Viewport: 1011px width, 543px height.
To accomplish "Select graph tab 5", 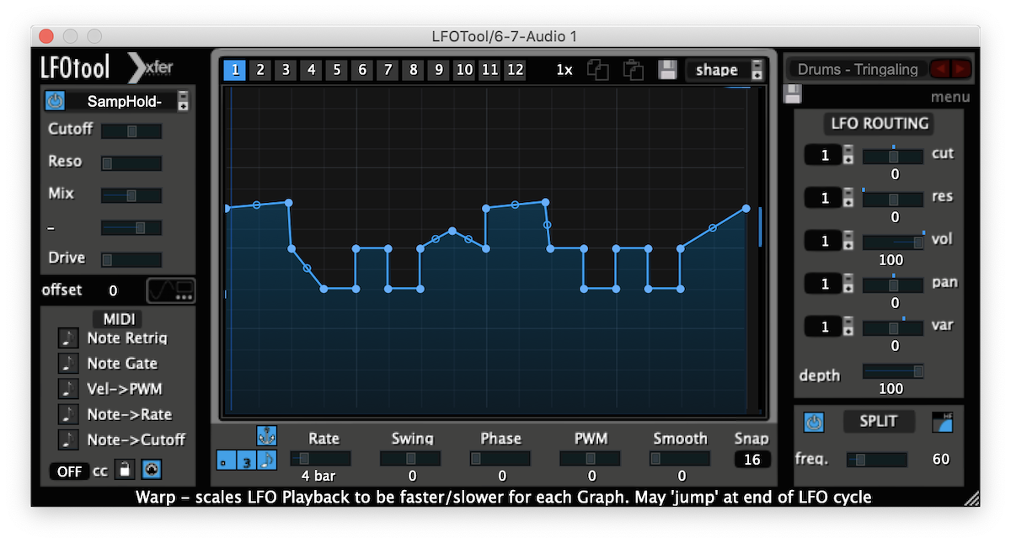I will pos(337,70).
